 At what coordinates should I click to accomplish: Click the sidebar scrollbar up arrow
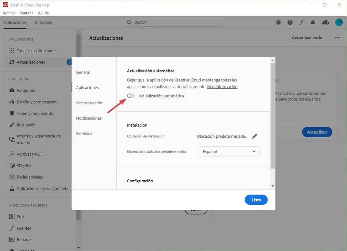78,32
